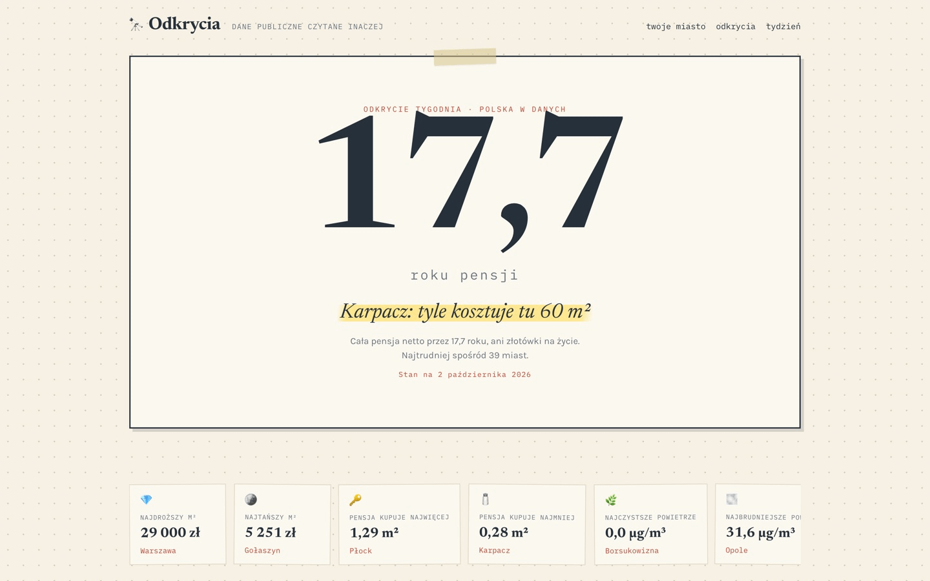This screenshot has width=930, height=581.
Task: Select the 0,28 m² value
Action: 504,532
